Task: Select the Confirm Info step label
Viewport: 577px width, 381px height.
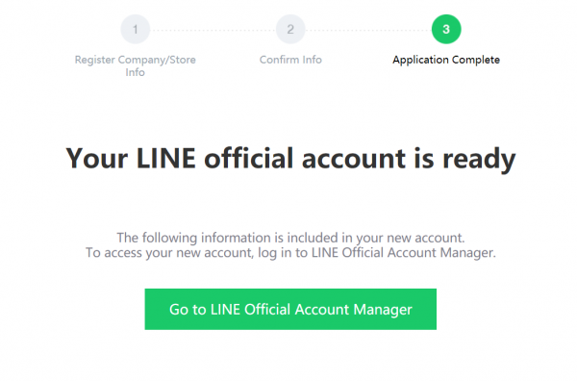Action: [290, 60]
